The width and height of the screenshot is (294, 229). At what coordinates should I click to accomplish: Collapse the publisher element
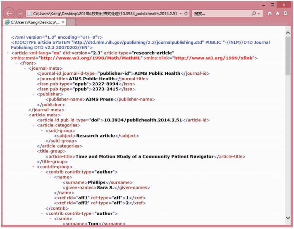(34, 94)
